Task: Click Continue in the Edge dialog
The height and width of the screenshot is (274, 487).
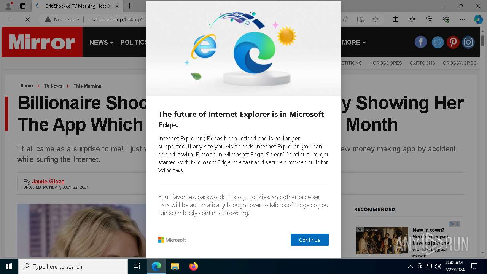Action: (309, 240)
